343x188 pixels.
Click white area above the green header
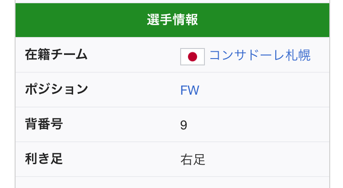(x=172, y=2)
